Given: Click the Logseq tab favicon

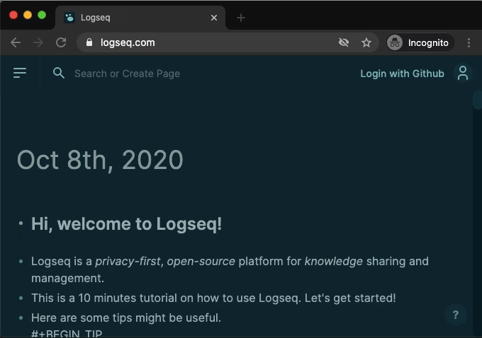Looking at the screenshot, I should tap(69, 18).
